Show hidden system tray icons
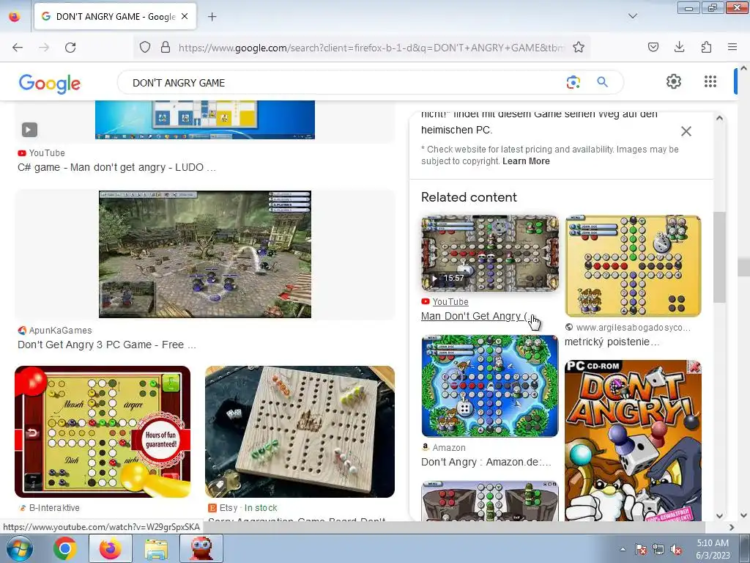 click(623, 549)
